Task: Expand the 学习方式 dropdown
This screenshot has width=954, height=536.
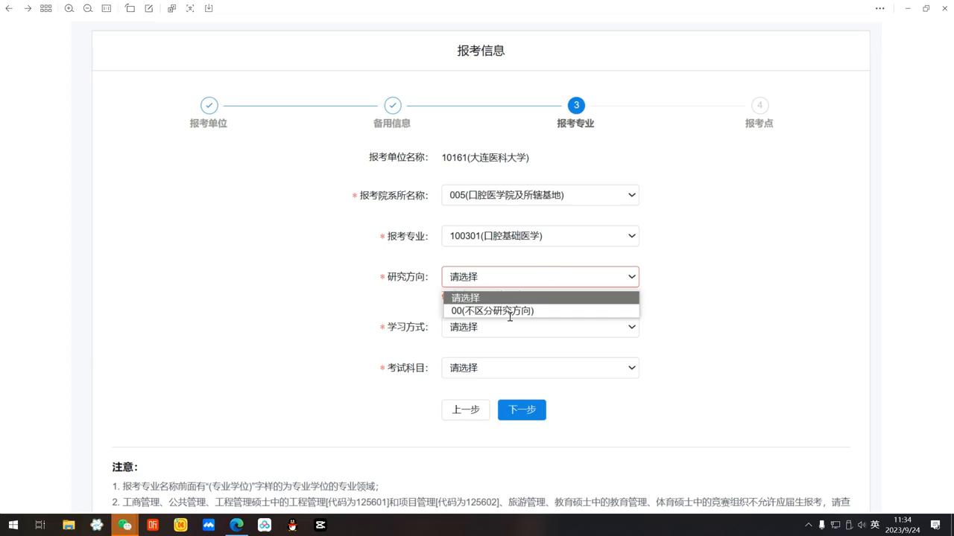Action: click(x=540, y=326)
